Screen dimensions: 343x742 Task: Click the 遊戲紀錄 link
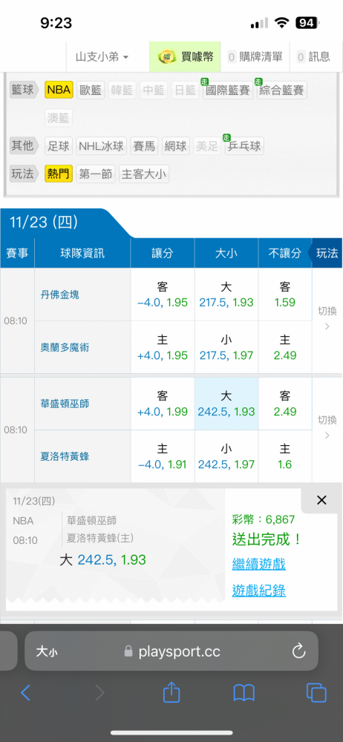point(258,590)
